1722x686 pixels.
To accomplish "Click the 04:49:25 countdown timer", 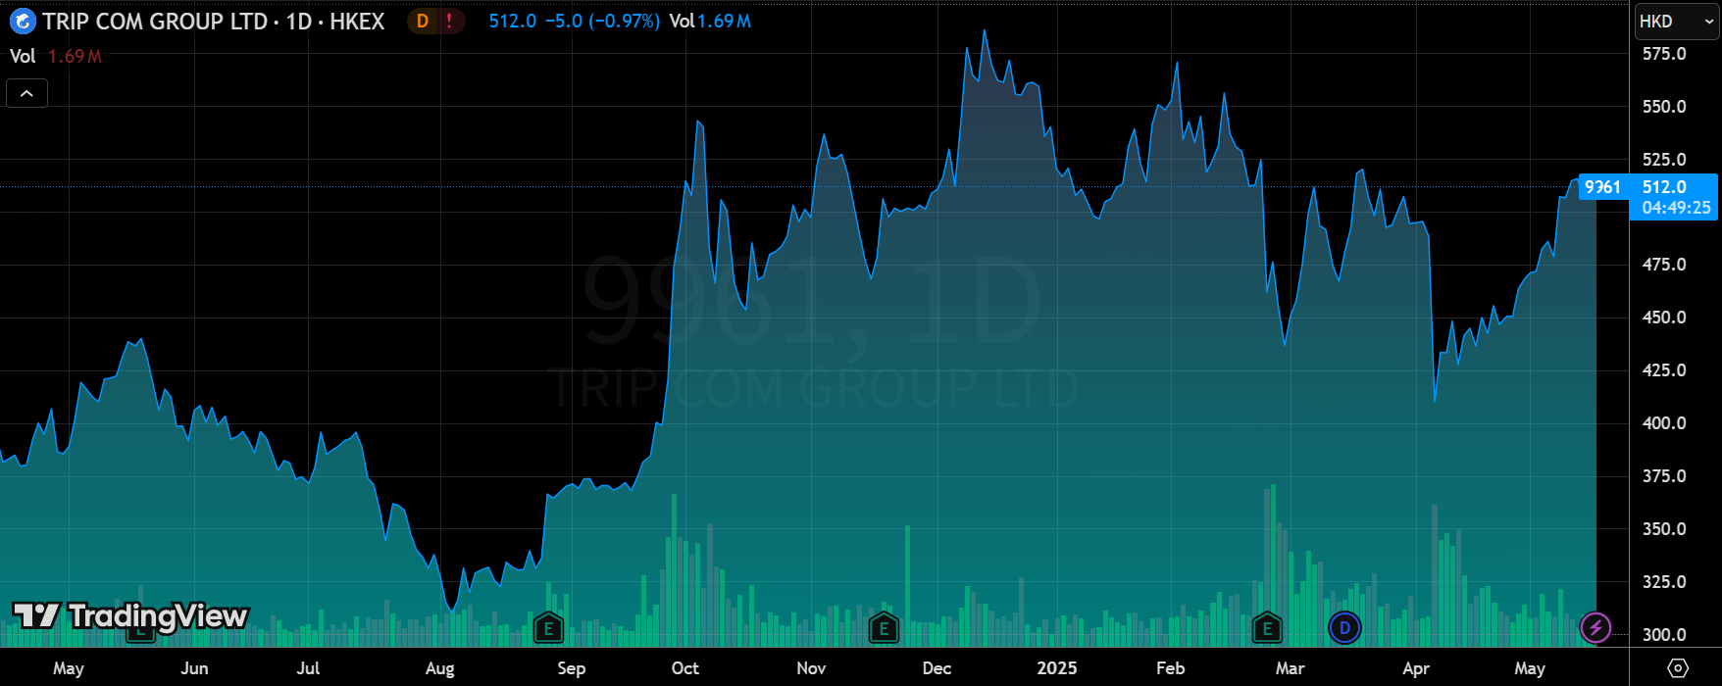I will click(x=1676, y=208).
